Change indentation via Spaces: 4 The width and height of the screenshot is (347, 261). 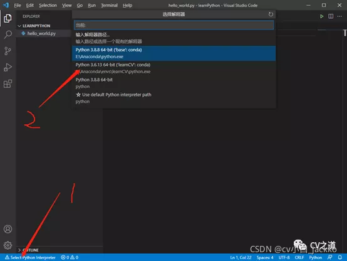click(265, 257)
